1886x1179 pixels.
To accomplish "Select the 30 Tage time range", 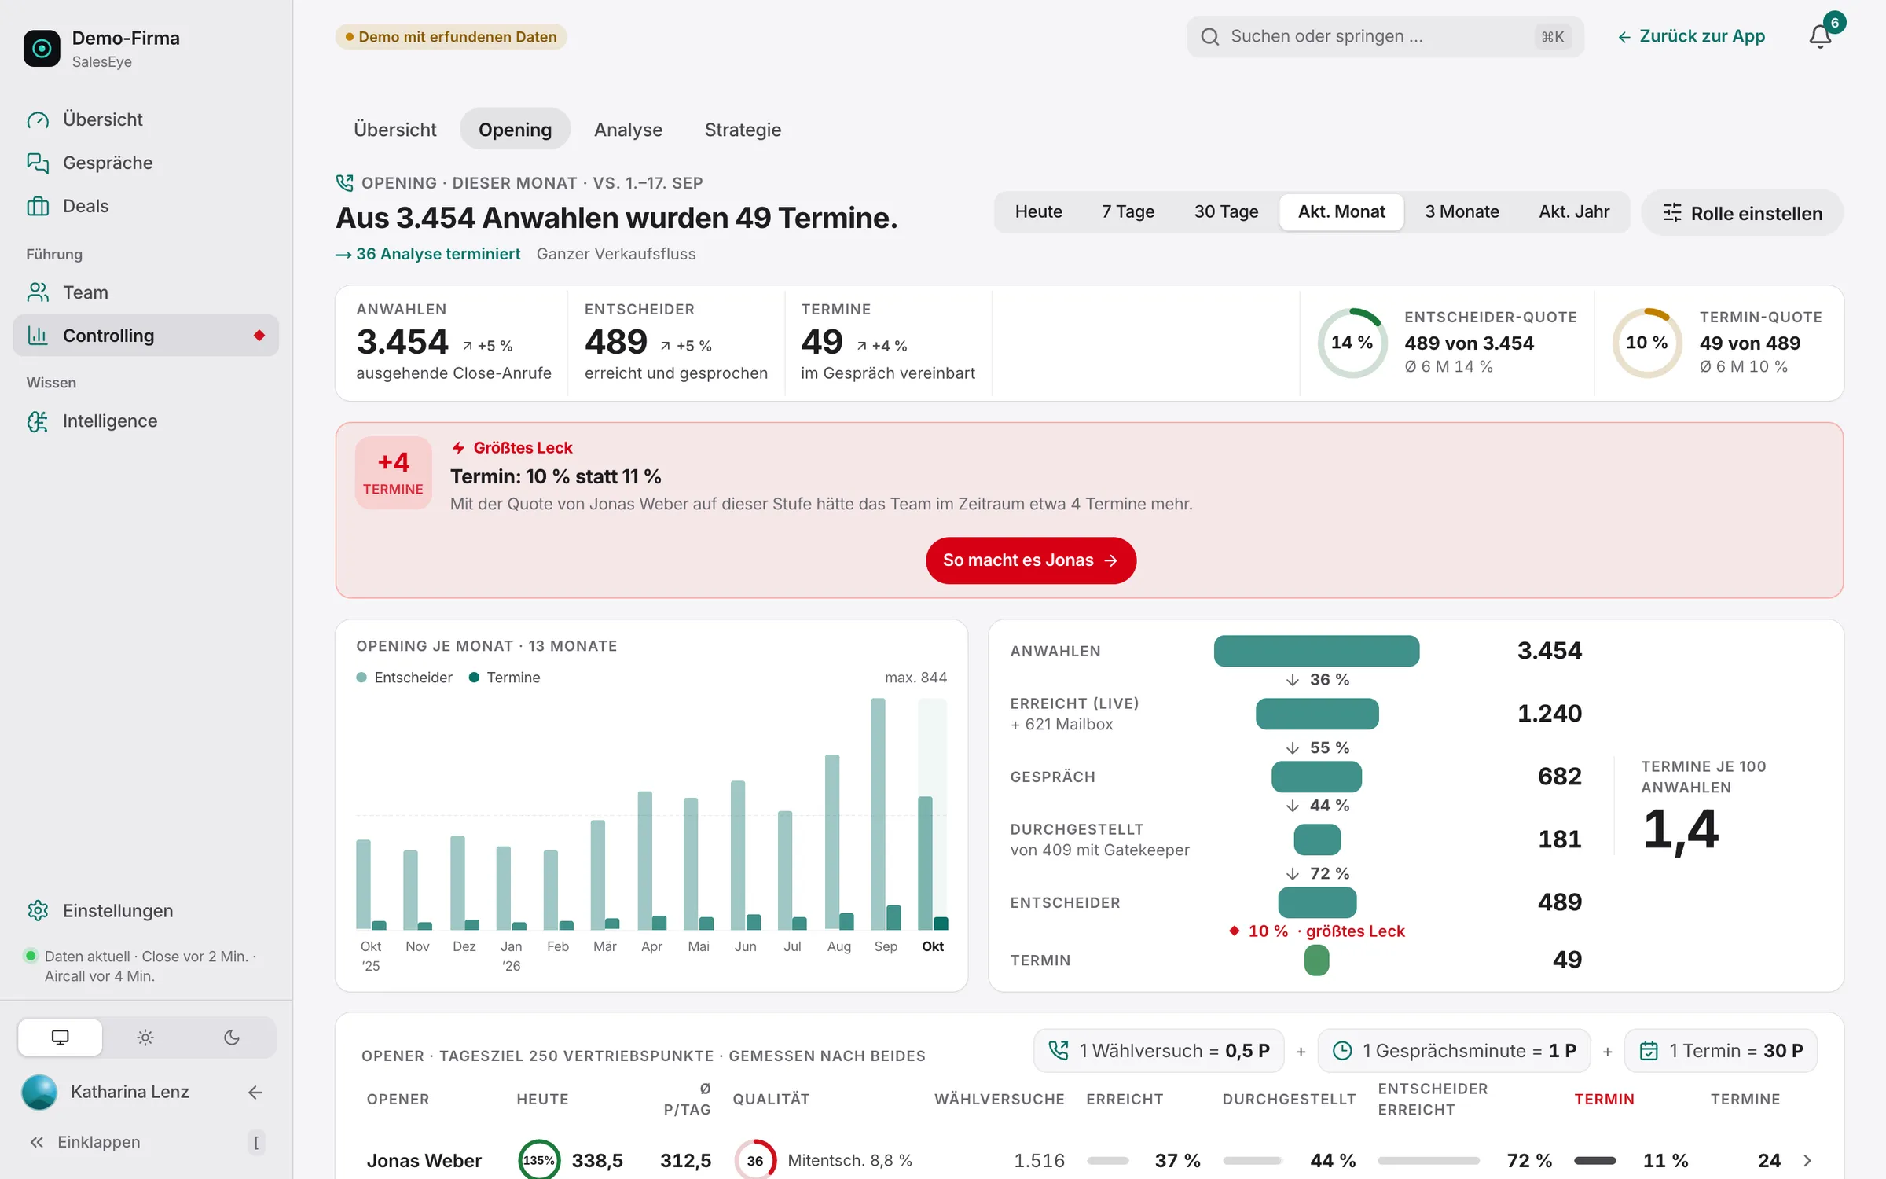I will click(x=1226, y=212).
